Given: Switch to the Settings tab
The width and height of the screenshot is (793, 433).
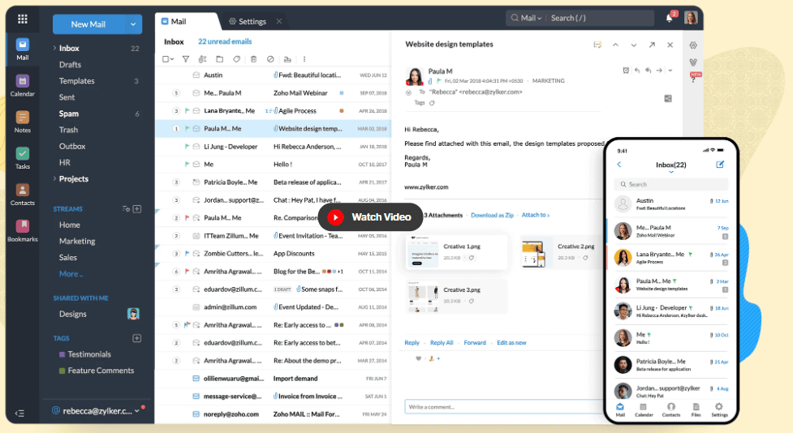Looking at the screenshot, I should pyautogui.click(x=248, y=21).
